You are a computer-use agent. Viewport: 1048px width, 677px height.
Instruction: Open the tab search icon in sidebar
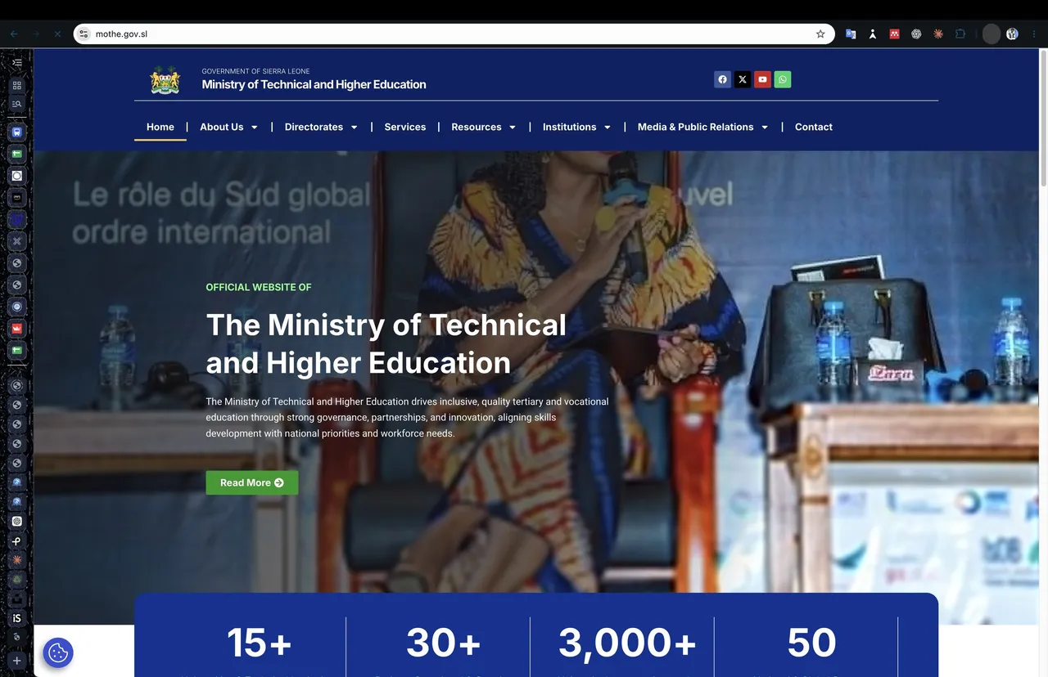(16, 104)
